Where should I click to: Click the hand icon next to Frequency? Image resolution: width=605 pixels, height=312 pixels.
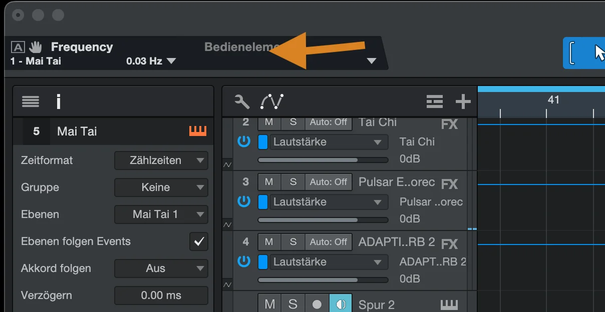[35, 47]
